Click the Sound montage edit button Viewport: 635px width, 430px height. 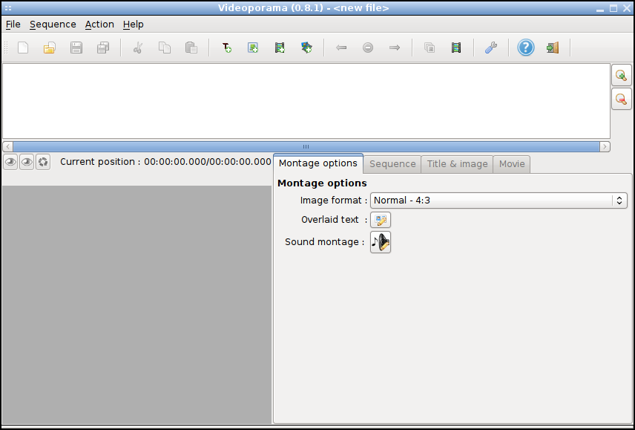tap(381, 242)
